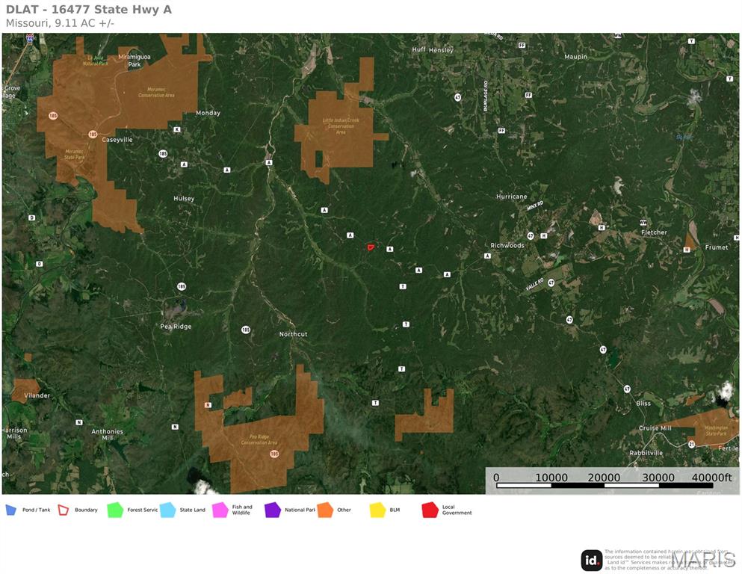The width and height of the screenshot is (742, 574).
Task: Pick the pink Fish and Wildlife swatch
Action: coord(220,510)
